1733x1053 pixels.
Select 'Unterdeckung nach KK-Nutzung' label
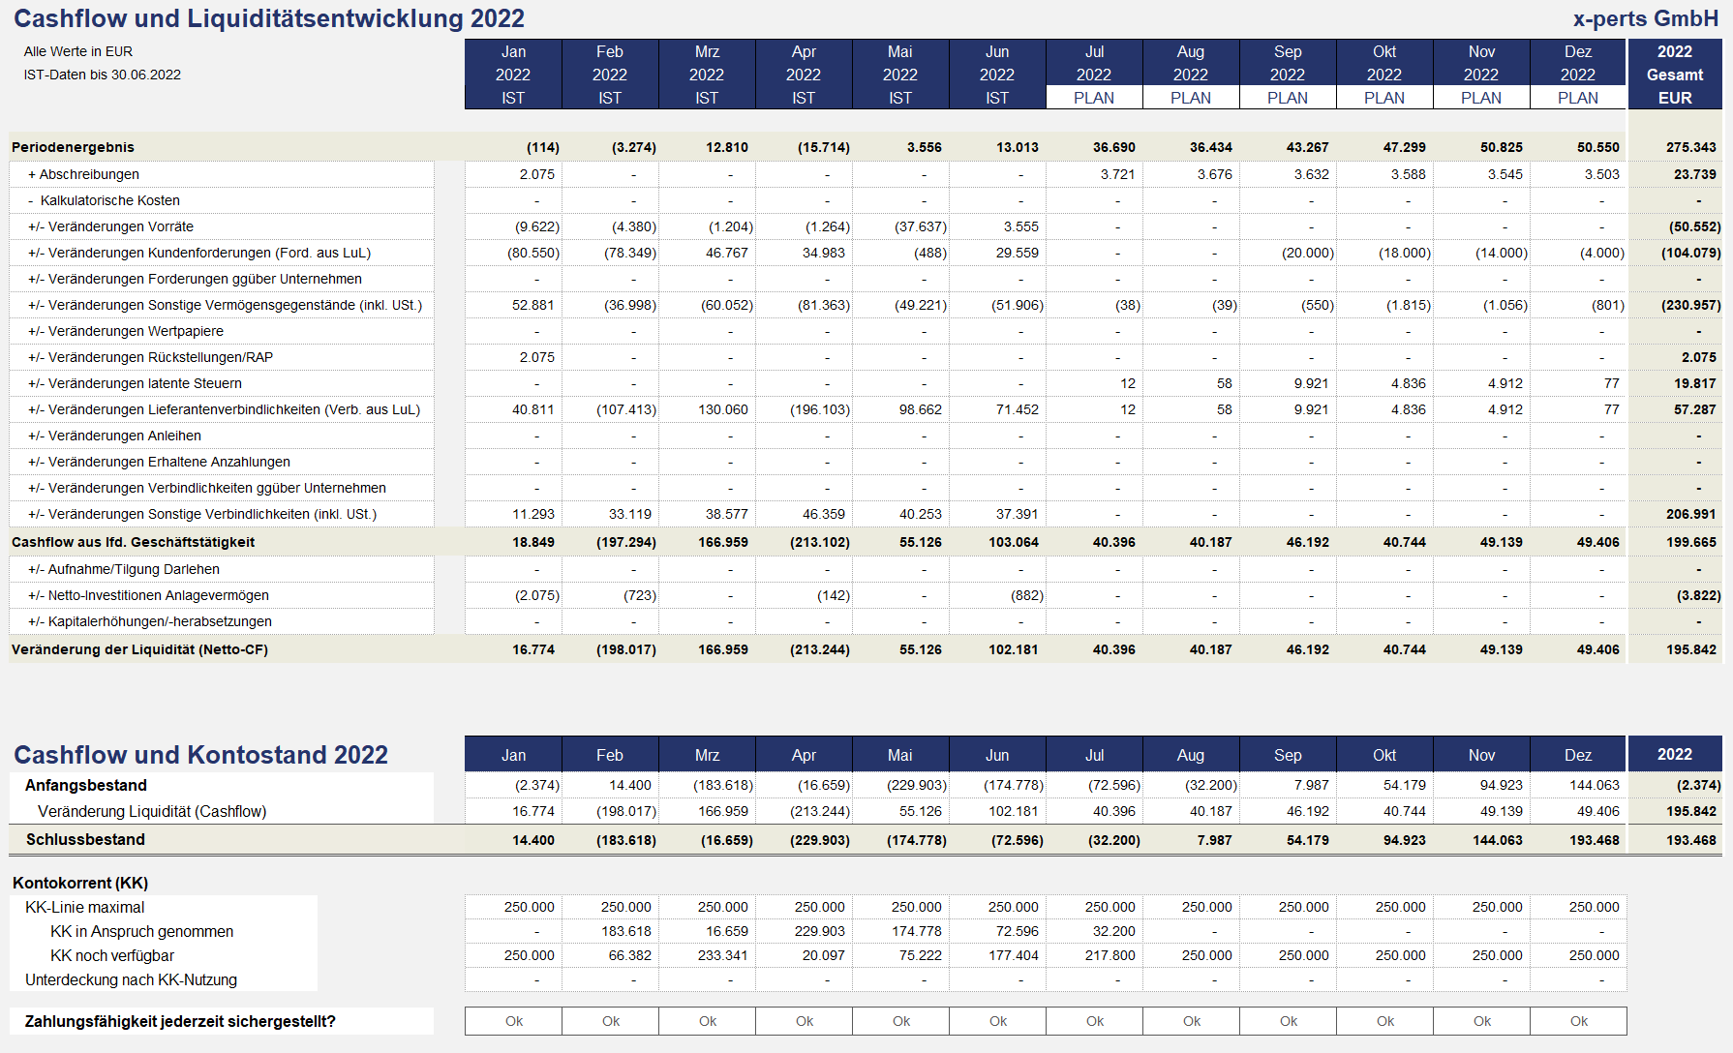tap(131, 979)
